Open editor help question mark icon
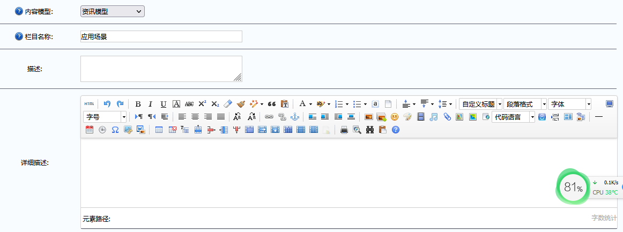The image size is (623, 232). (396, 130)
